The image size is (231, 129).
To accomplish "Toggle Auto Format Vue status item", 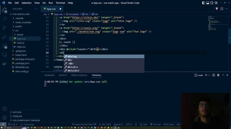I will 84,124.
